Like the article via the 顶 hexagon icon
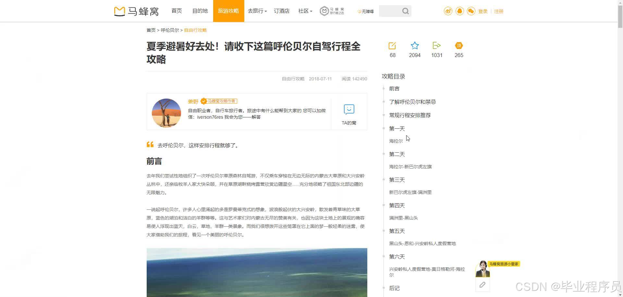 458,46
